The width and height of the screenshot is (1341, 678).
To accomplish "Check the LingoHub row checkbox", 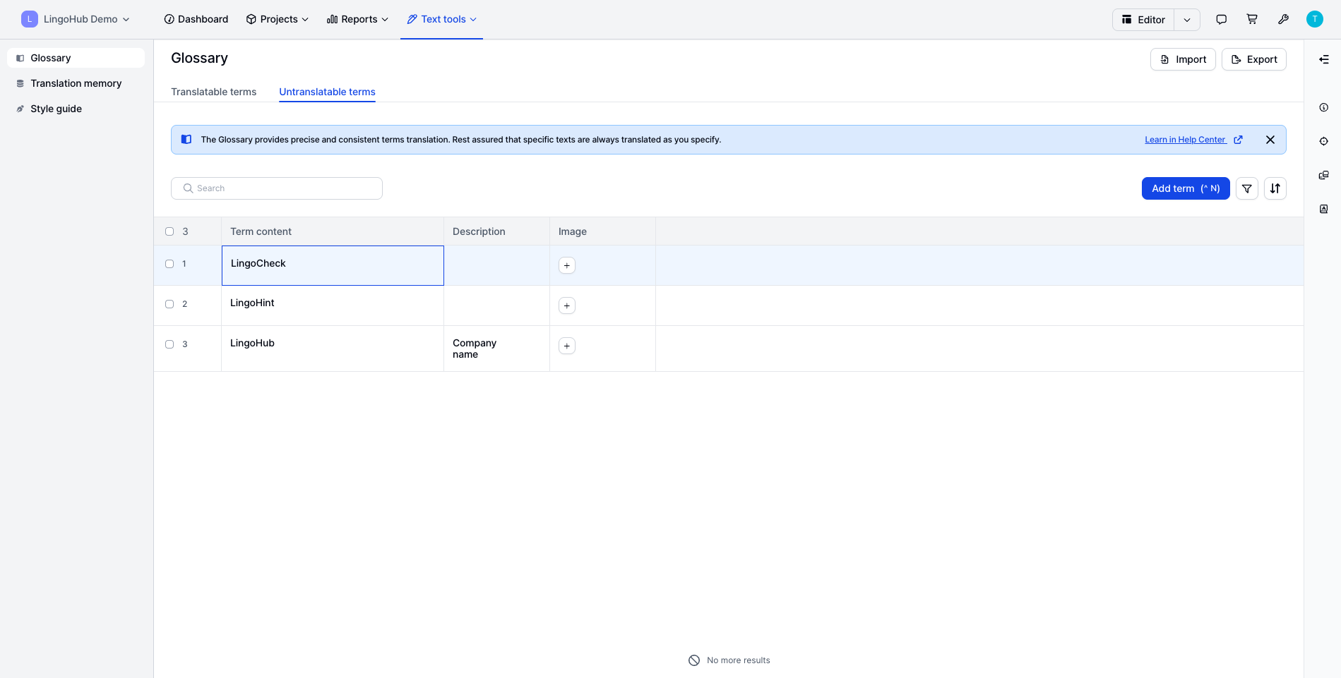I will [x=169, y=344].
